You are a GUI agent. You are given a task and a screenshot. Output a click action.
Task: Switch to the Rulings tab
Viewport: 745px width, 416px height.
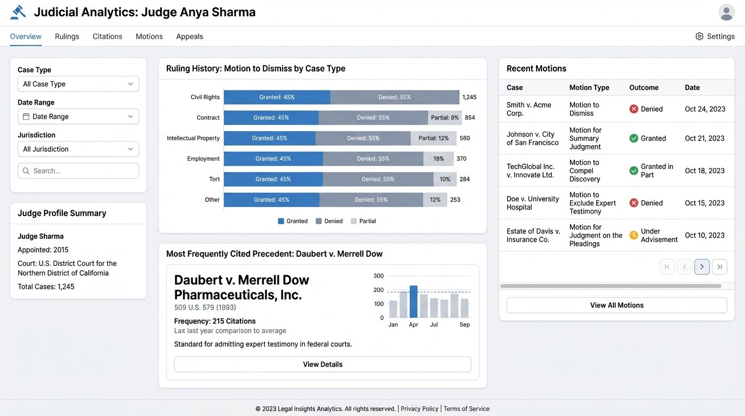point(67,36)
